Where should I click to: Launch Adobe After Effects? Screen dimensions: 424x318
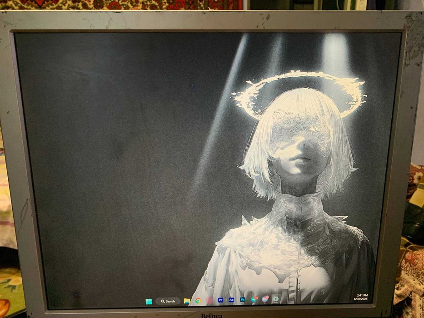click(231, 300)
